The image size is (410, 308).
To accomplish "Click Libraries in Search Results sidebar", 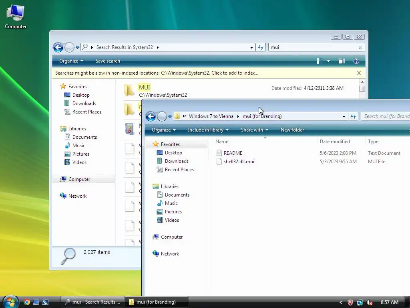I will pyautogui.click(x=76, y=129).
